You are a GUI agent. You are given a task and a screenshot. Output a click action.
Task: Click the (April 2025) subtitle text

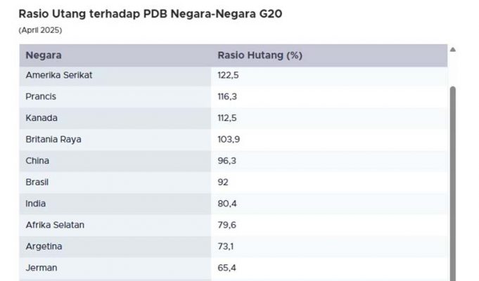pos(39,31)
